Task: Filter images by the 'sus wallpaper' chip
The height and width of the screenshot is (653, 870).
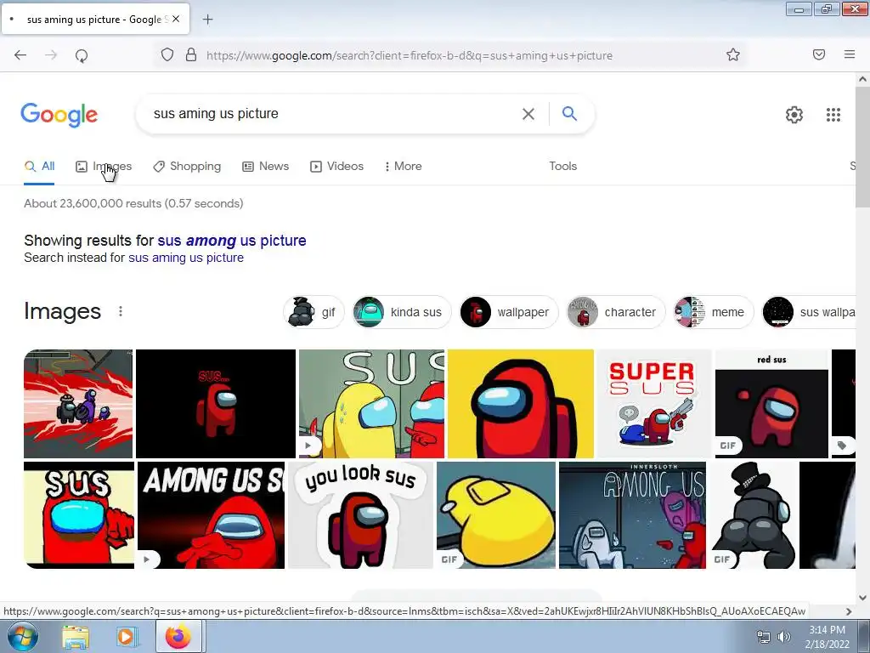Action: [809, 312]
